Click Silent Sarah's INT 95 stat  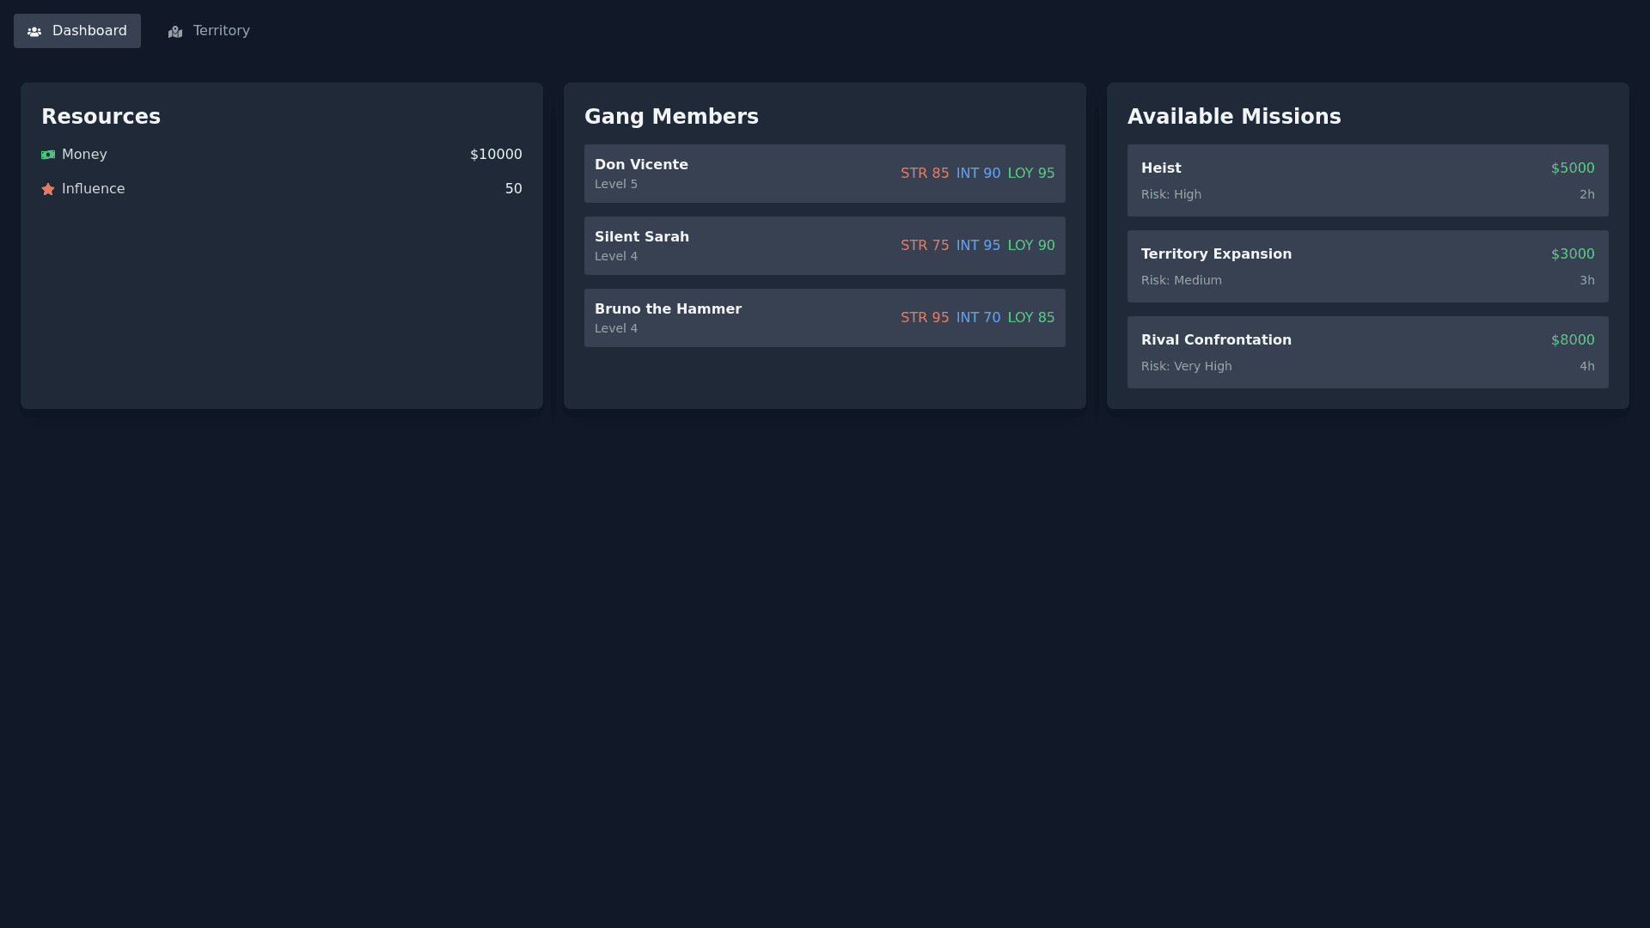(978, 246)
